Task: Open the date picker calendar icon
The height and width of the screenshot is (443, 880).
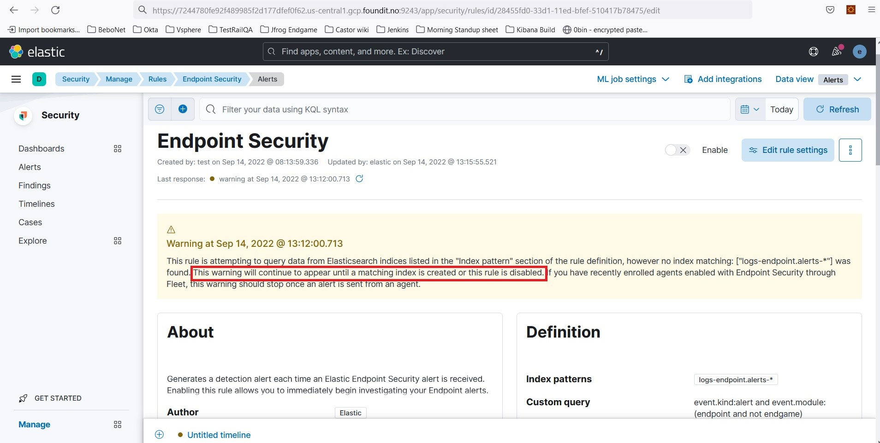Action: (745, 109)
